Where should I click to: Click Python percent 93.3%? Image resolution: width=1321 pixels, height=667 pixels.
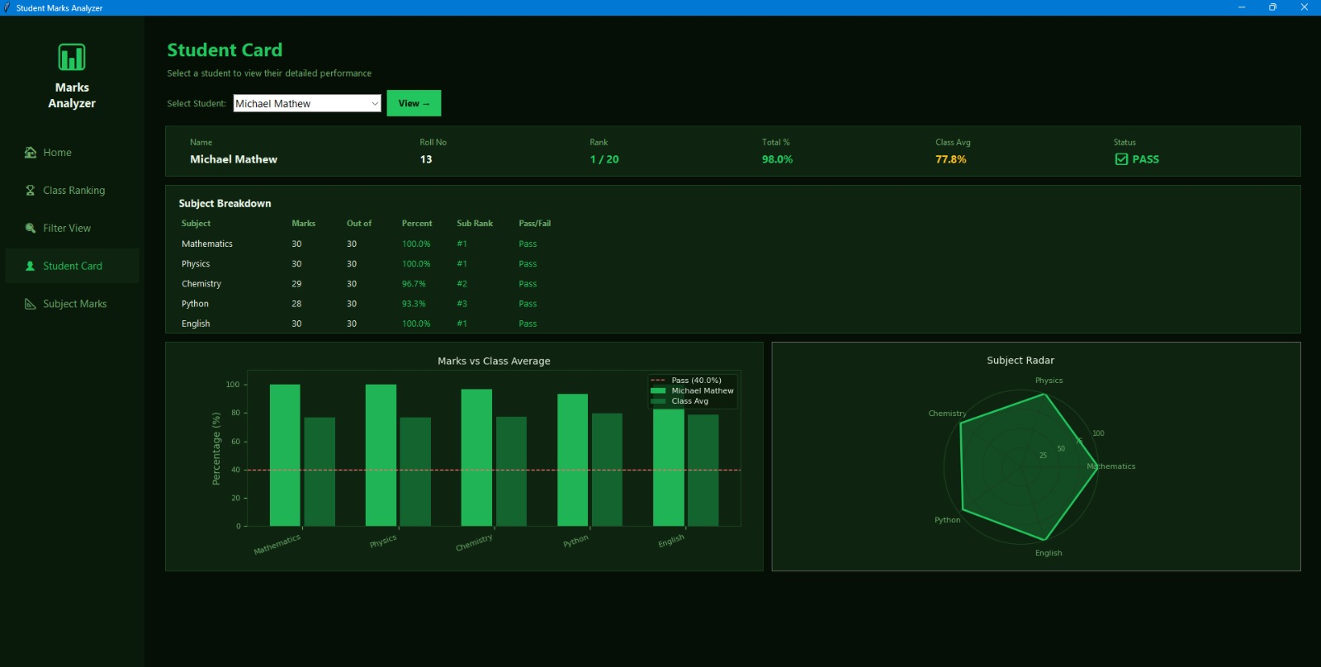[x=414, y=304]
